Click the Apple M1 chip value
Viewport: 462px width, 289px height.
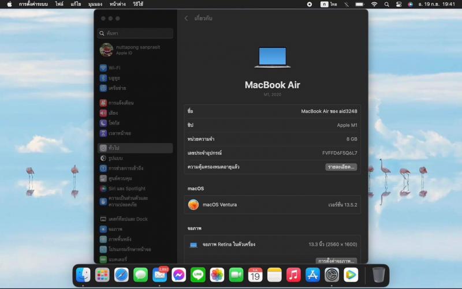347,125
